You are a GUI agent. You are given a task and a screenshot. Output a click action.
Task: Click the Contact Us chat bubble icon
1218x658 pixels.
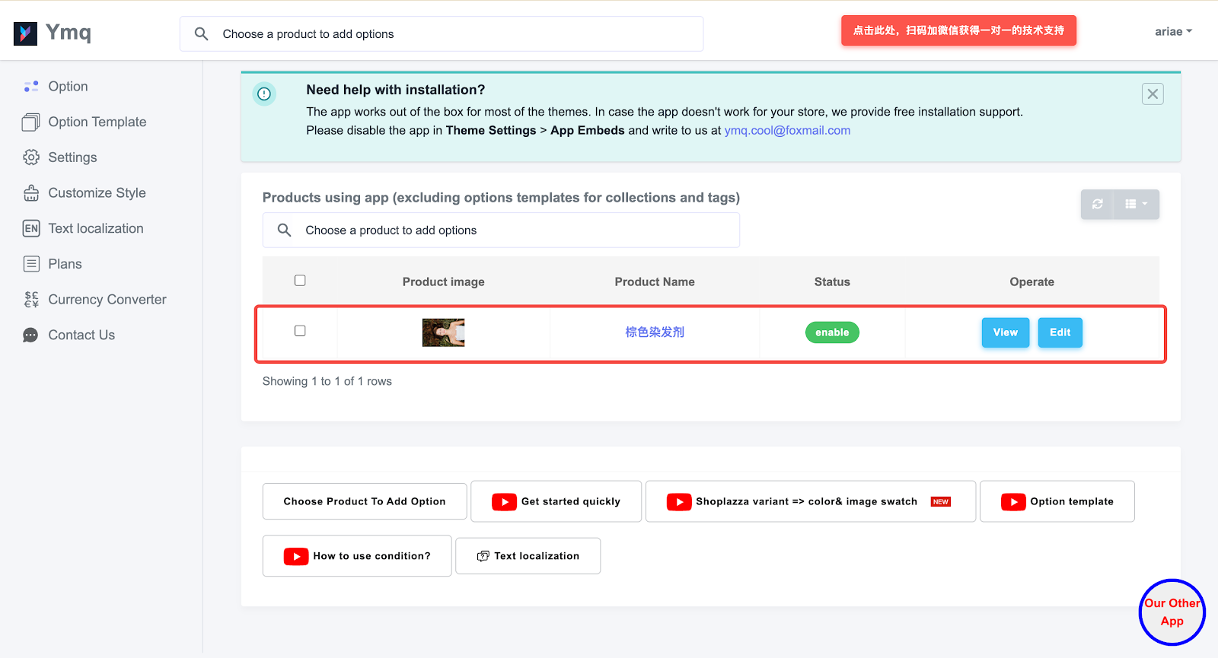(x=31, y=335)
